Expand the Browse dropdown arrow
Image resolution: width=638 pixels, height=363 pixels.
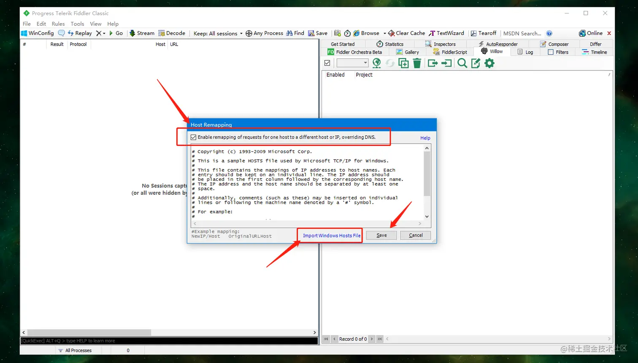(384, 33)
